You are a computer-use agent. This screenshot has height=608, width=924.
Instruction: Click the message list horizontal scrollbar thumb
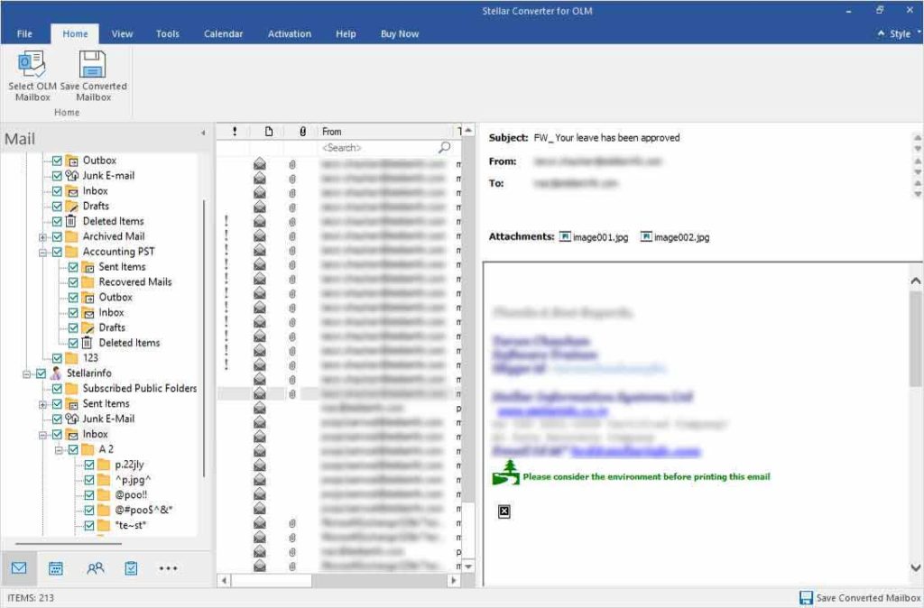(x=271, y=580)
